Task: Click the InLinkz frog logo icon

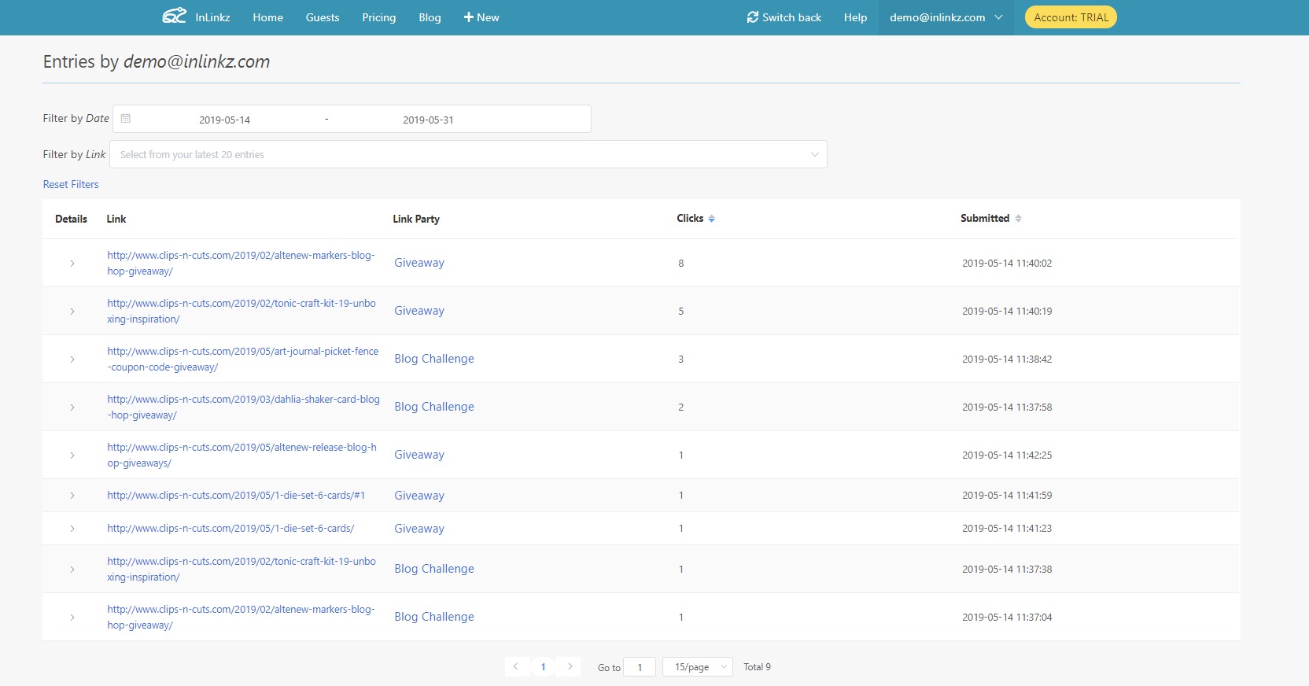Action: point(174,17)
